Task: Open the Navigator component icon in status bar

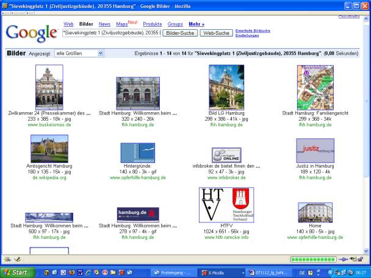Action: click(x=7, y=259)
